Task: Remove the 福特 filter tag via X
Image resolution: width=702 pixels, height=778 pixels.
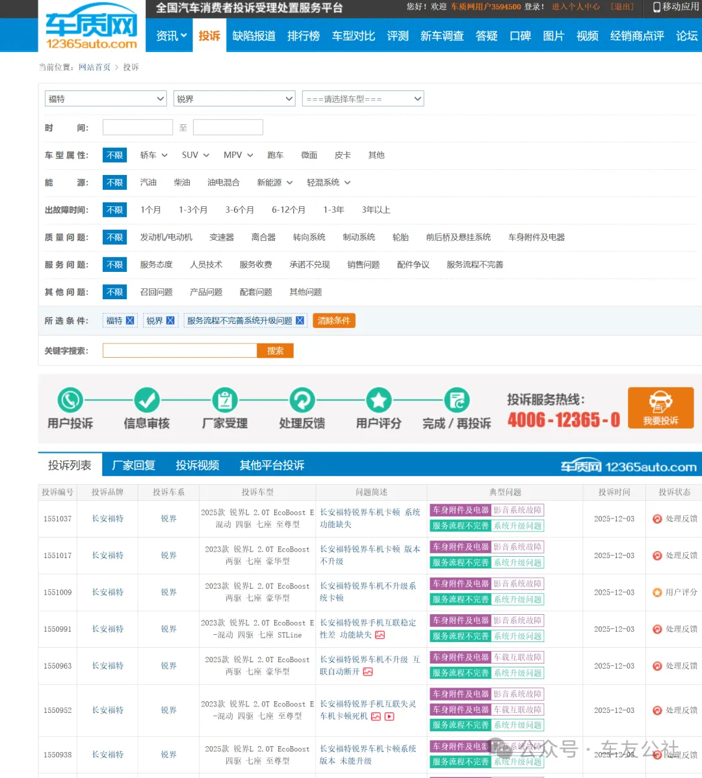Action: [x=130, y=321]
